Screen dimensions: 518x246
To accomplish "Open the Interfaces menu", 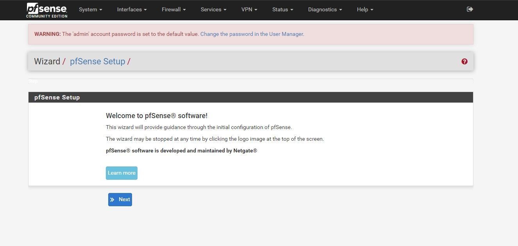I will click(132, 10).
